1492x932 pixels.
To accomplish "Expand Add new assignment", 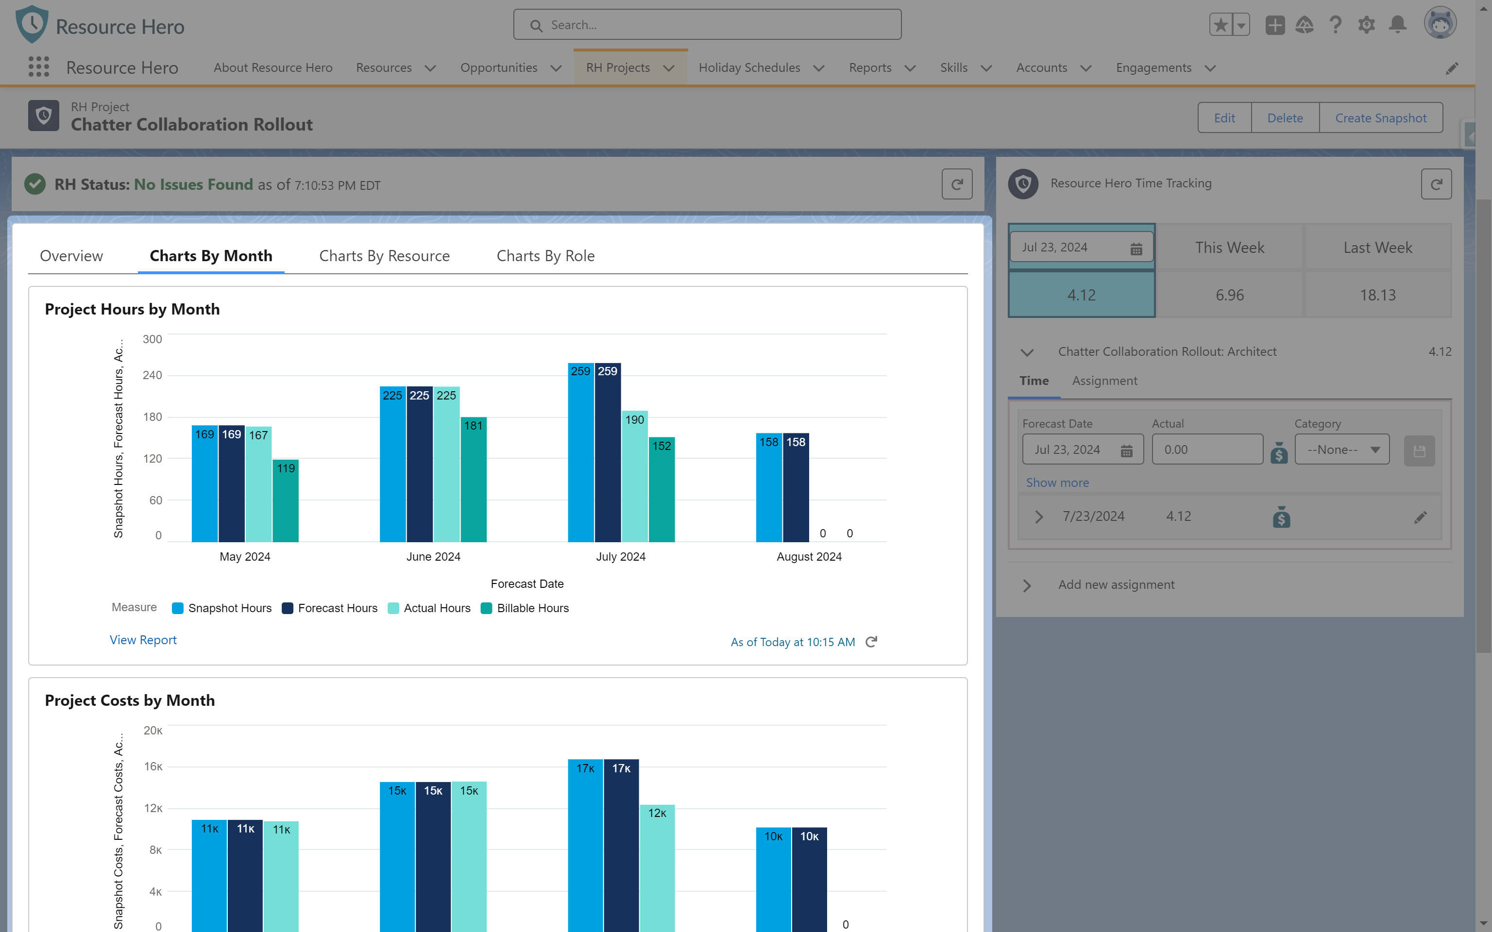I will (x=1027, y=585).
